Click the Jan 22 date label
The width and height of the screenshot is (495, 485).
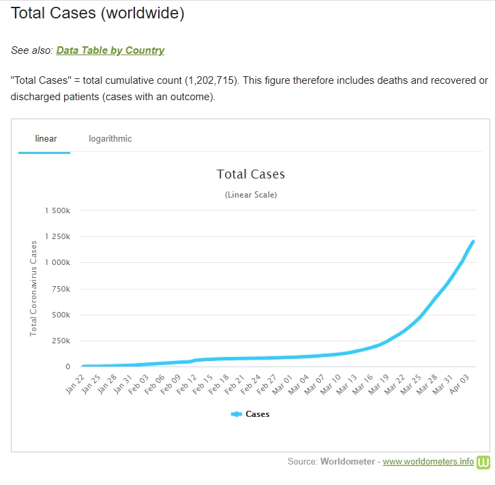[x=76, y=384]
